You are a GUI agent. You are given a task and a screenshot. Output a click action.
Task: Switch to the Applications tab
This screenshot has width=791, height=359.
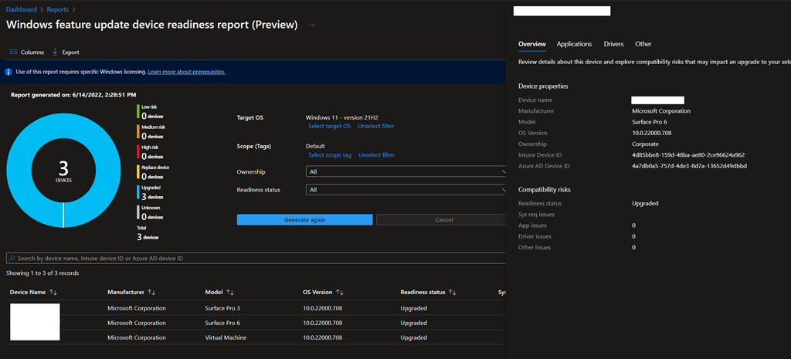(574, 44)
